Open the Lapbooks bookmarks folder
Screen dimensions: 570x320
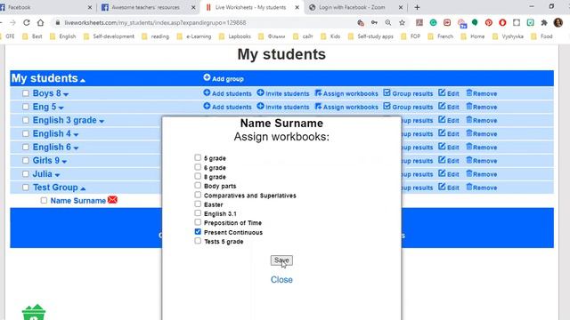click(235, 36)
